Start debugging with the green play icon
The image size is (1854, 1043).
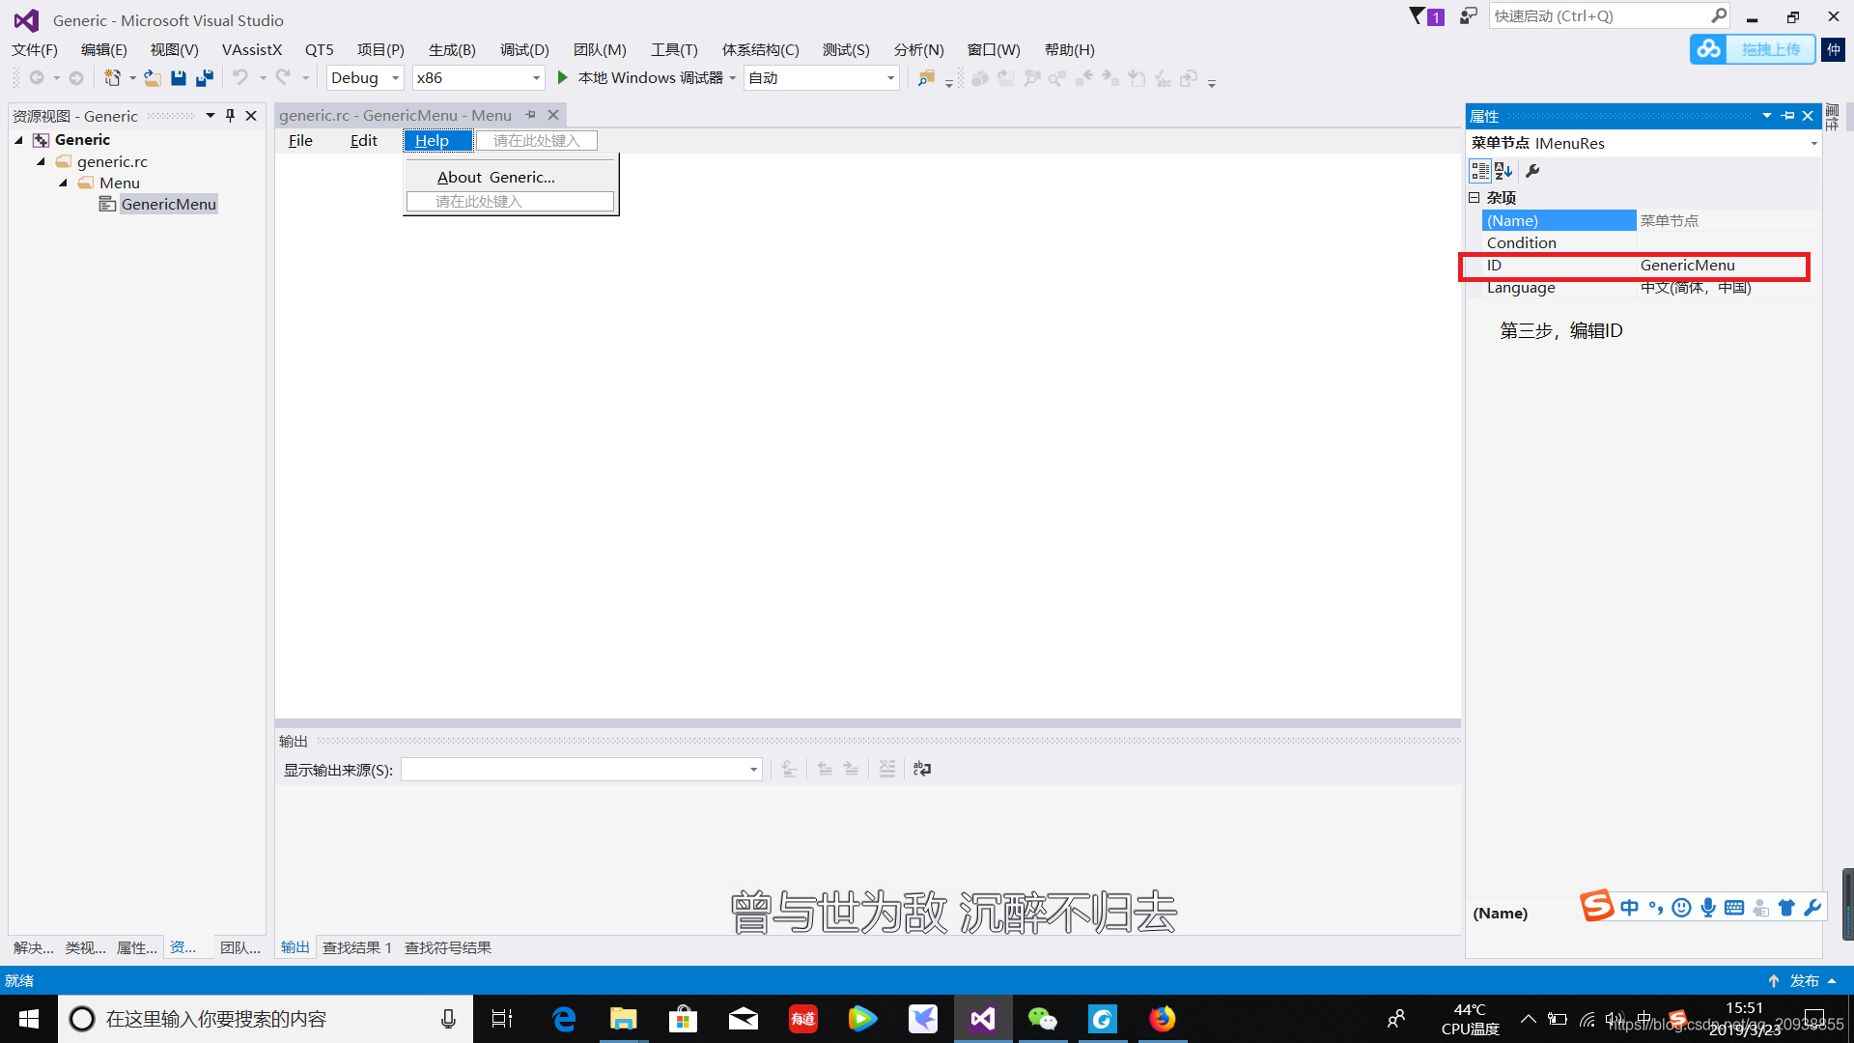tap(563, 78)
